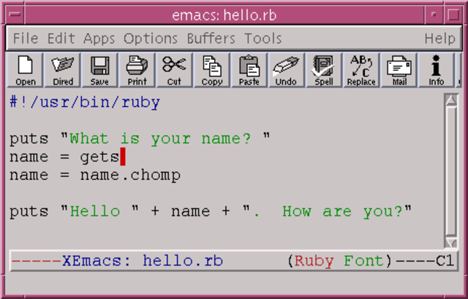Viewport: 468px width, 299px height.
Task: Open the Help menu
Action: click(x=440, y=39)
